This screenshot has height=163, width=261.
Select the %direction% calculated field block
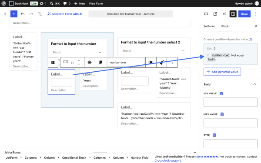(23, 51)
